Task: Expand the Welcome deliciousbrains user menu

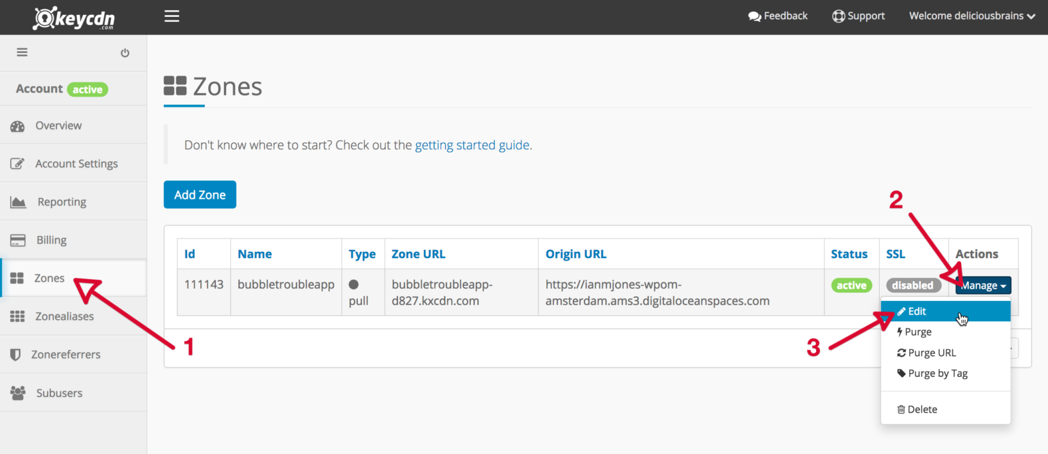Action: click(x=972, y=16)
